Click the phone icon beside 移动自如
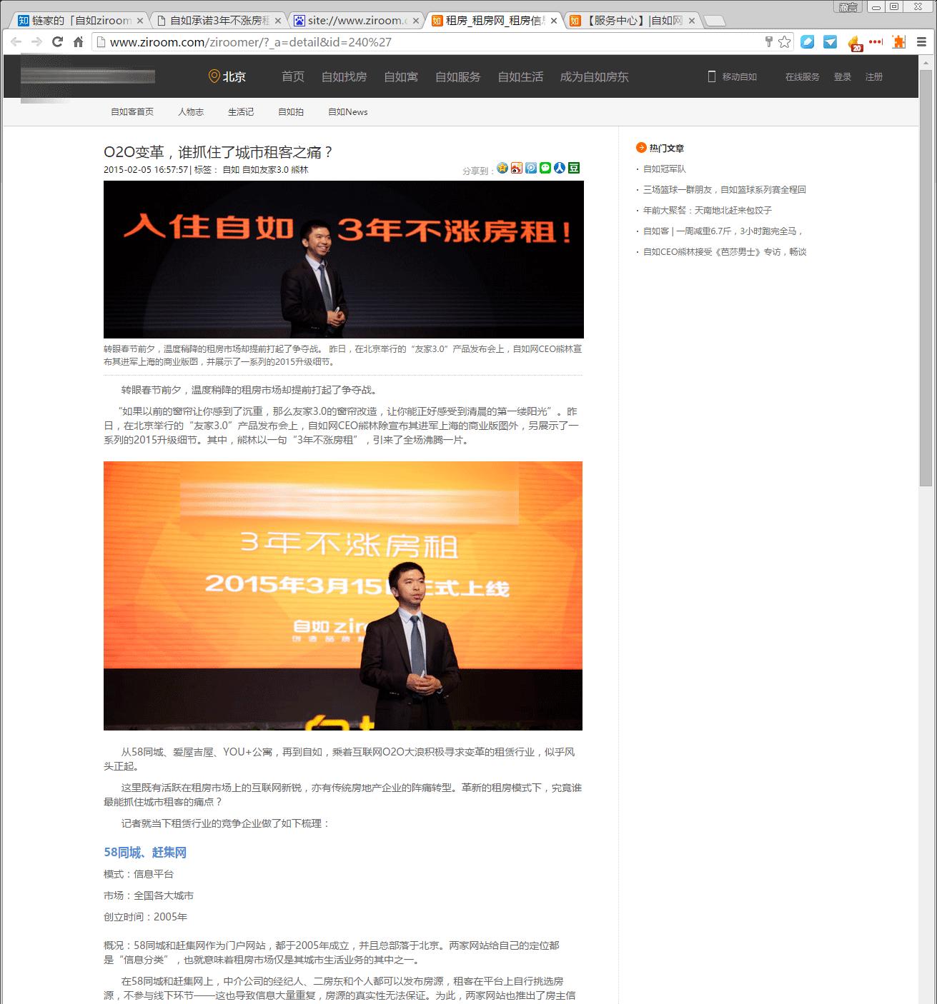Screen dimensions: 937x1004 click(711, 76)
